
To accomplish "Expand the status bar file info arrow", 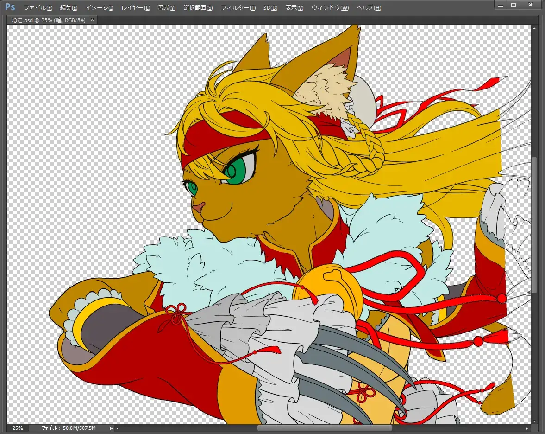I will click(x=111, y=428).
